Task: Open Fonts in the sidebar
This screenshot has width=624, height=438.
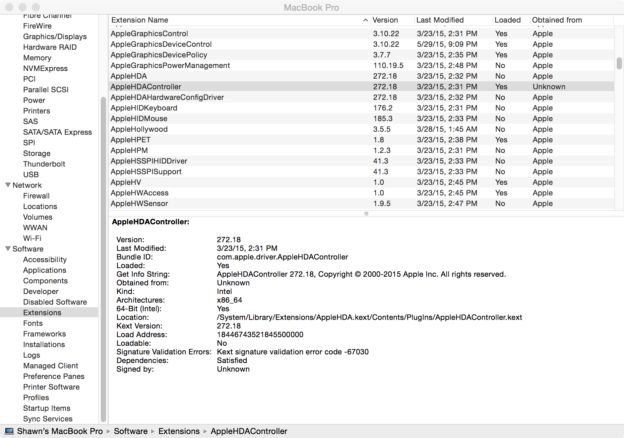Action: 33,323
